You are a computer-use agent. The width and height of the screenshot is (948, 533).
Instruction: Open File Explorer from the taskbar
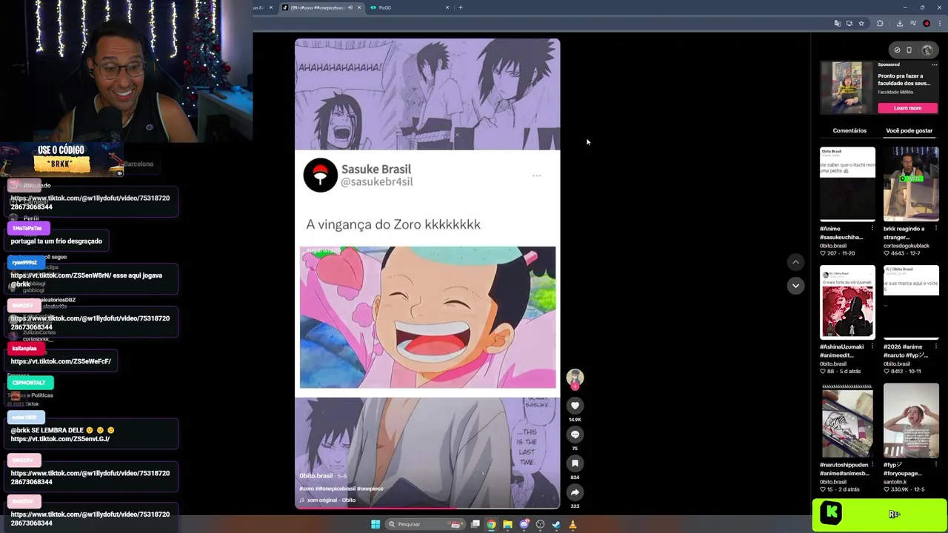click(507, 524)
